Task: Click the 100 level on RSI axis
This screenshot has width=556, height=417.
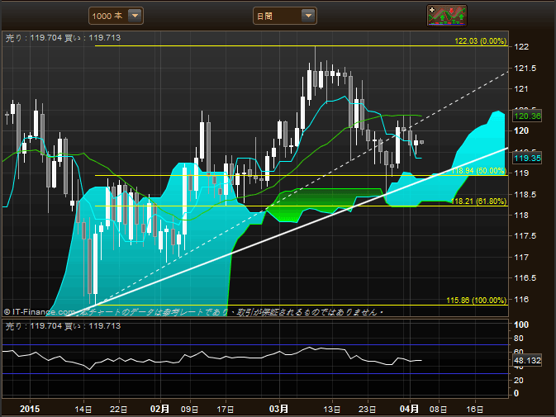Action: pyautogui.click(x=521, y=325)
